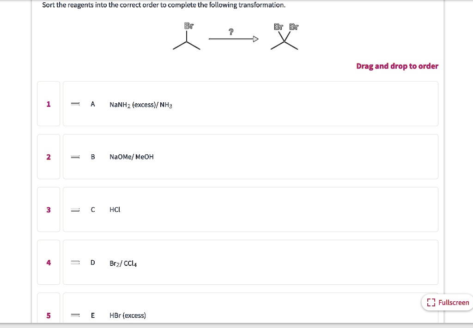473x328 pixels.
Task: Click slot number 3
Action: tap(49, 209)
